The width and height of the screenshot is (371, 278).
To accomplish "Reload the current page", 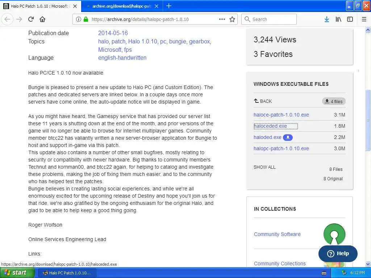I will click(31, 19).
